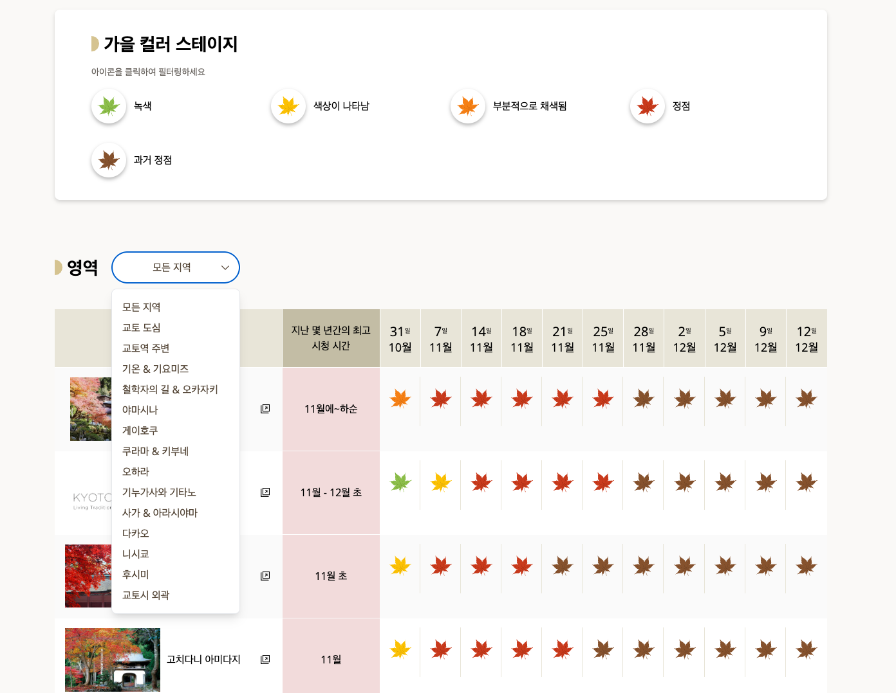Click the yellow 7 11월 leaf in 11월 - 12월 초 row
Image resolution: width=896 pixels, height=693 pixels.
441,483
